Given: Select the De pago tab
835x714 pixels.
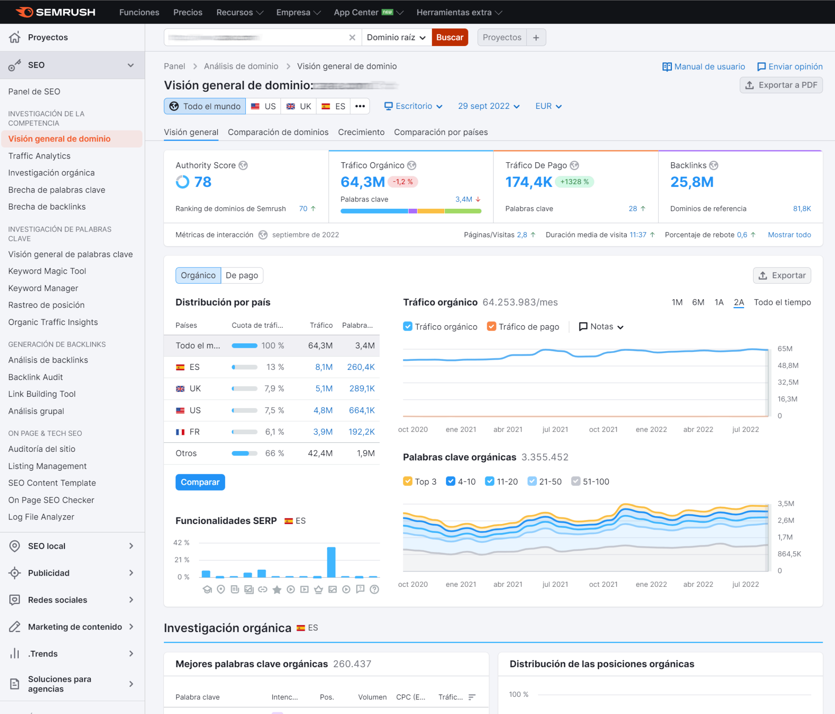Looking at the screenshot, I should [242, 275].
